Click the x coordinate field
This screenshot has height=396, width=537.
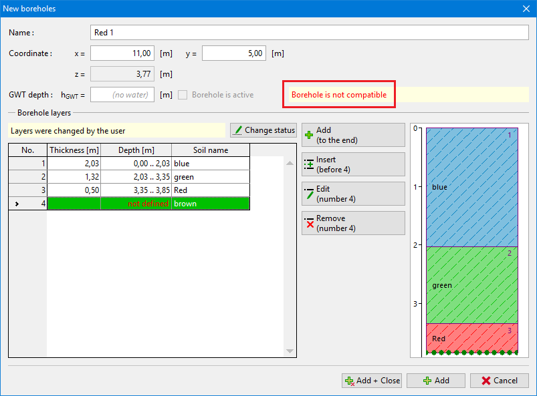coord(122,53)
